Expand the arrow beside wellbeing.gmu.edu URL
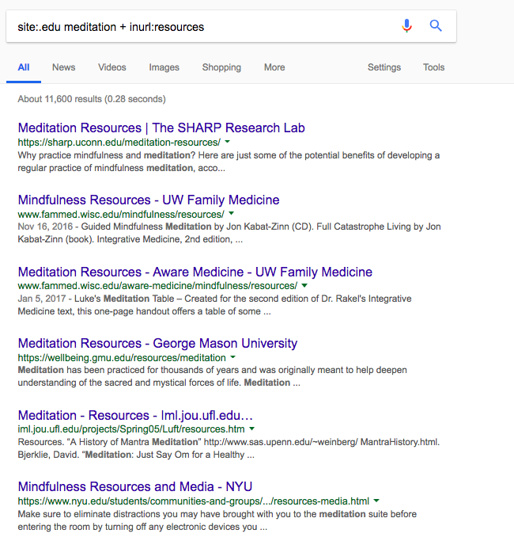This screenshot has height=541, width=514. point(234,358)
